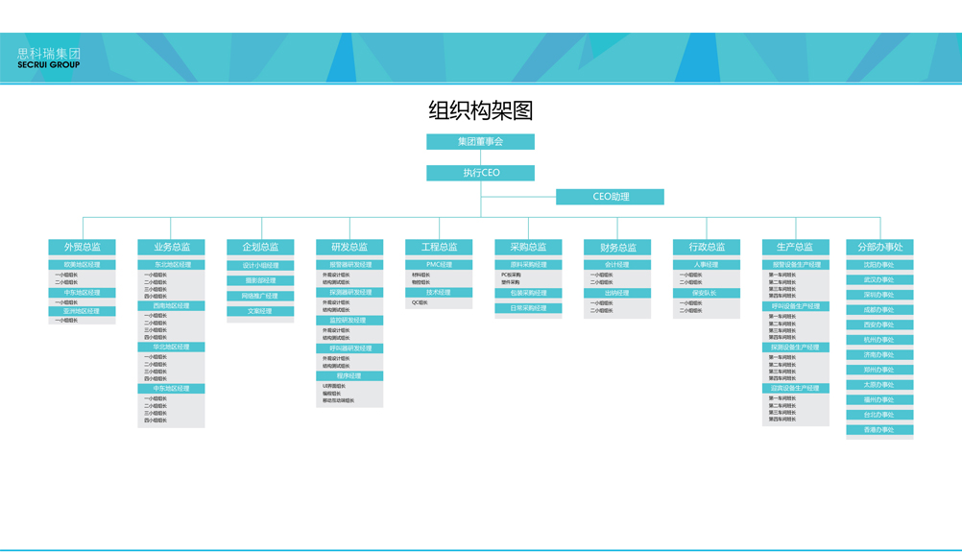
Task: Select the 企划总监 header box
Action: 260,248
